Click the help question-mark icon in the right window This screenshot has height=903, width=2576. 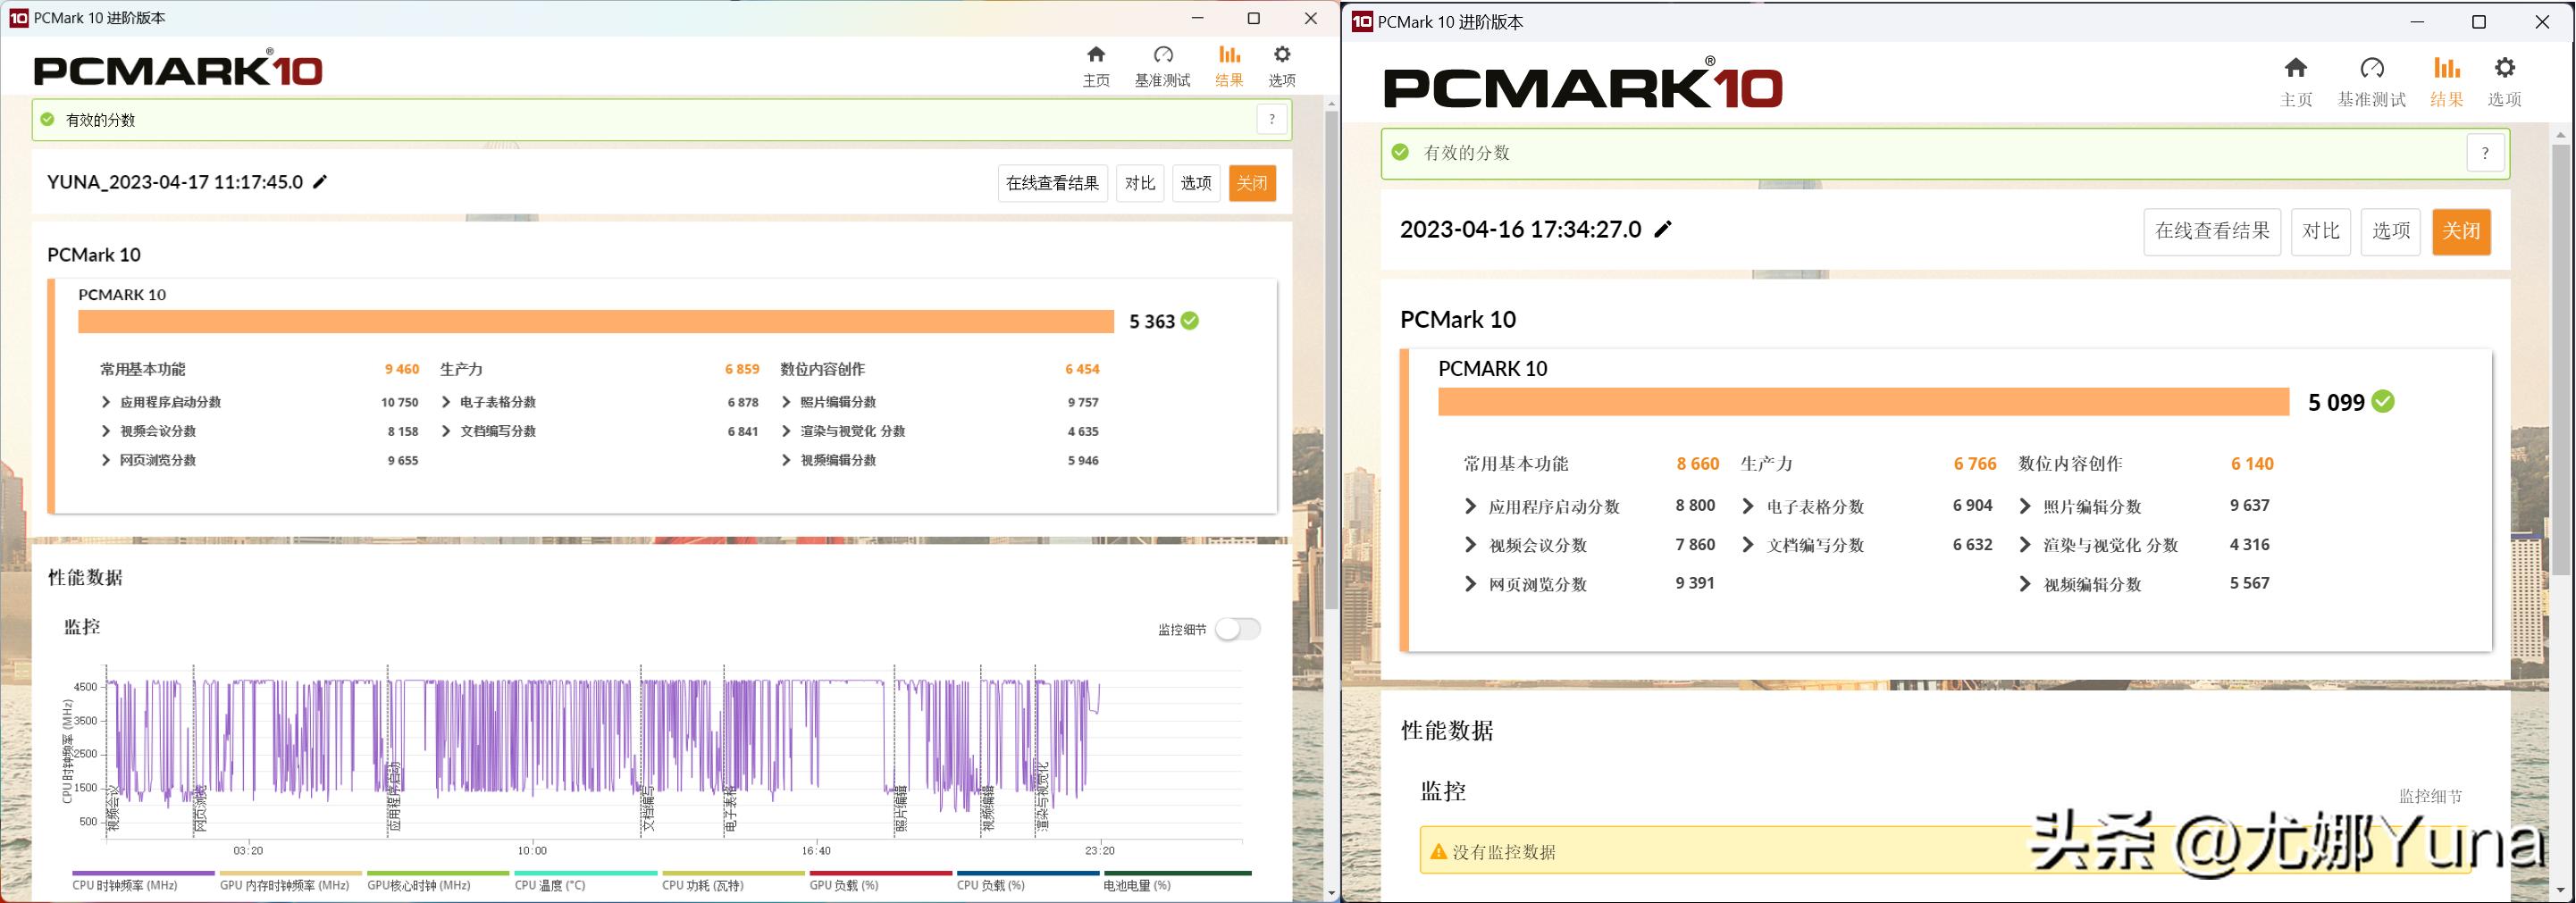coord(2487,152)
